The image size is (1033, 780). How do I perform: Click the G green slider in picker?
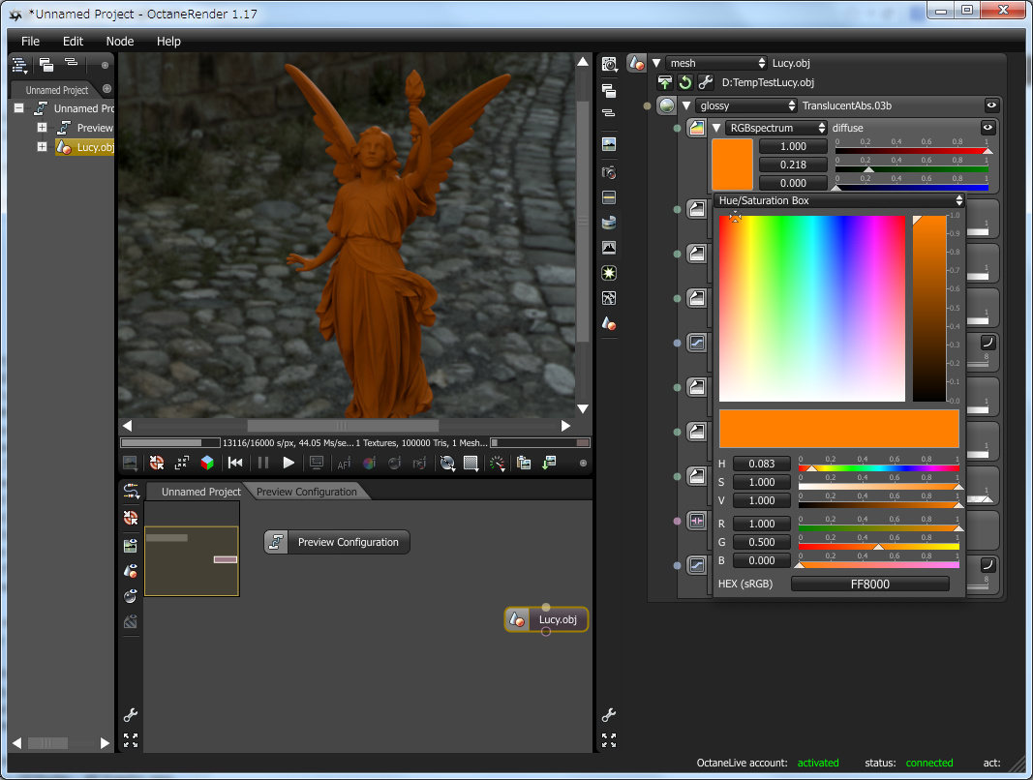pyautogui.click(x=878, y=547)
